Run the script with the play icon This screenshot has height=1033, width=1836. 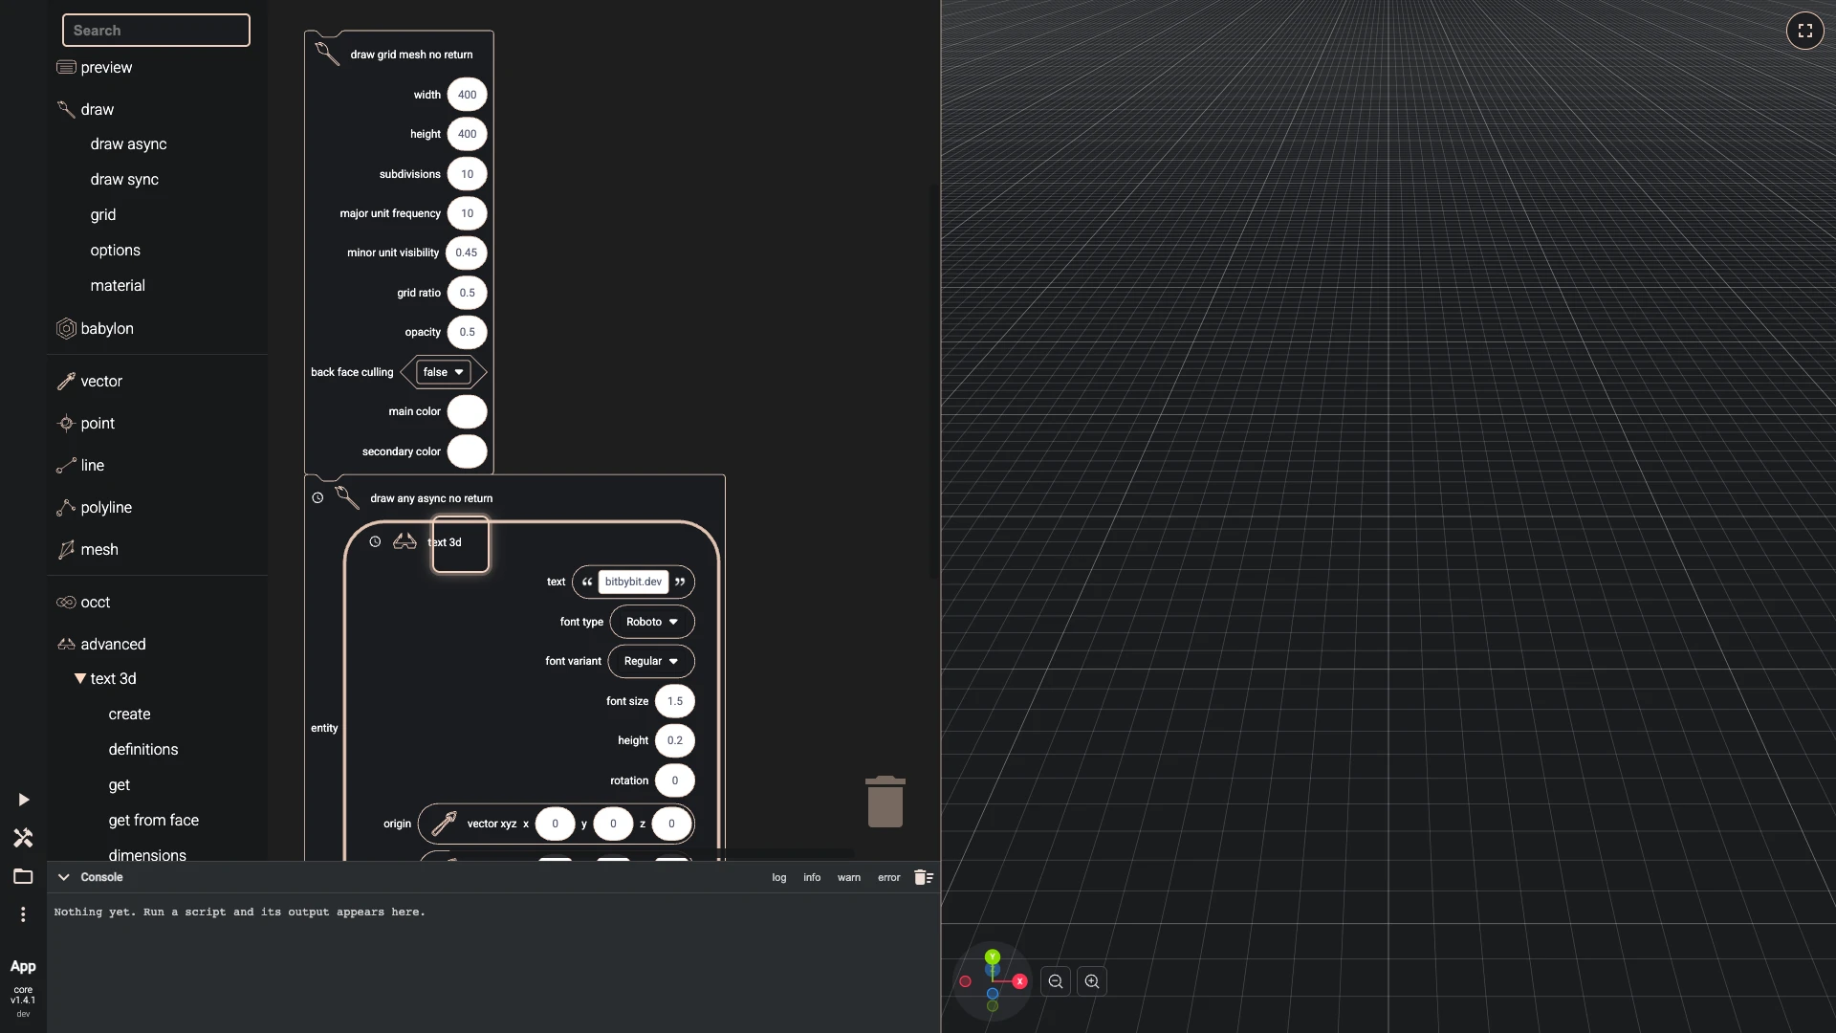click(x=24, y=800)
